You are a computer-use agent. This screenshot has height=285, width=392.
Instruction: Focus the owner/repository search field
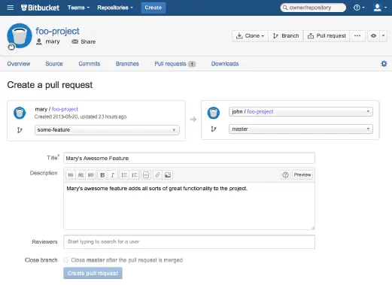pos(313,8)
